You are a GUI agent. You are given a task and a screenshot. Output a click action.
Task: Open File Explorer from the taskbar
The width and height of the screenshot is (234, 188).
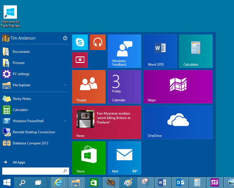(76, 182)
